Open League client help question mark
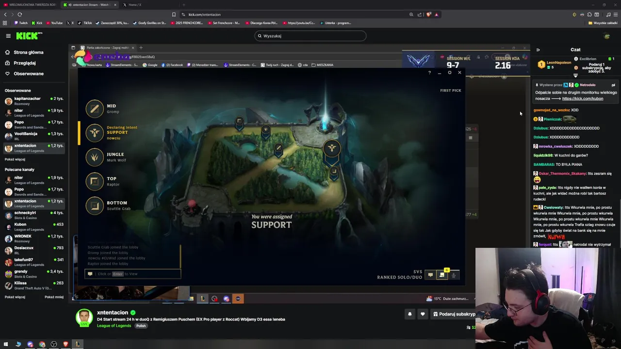Viewport: 621px width, 349px height. pyautogui.click(x=429, y=73)
